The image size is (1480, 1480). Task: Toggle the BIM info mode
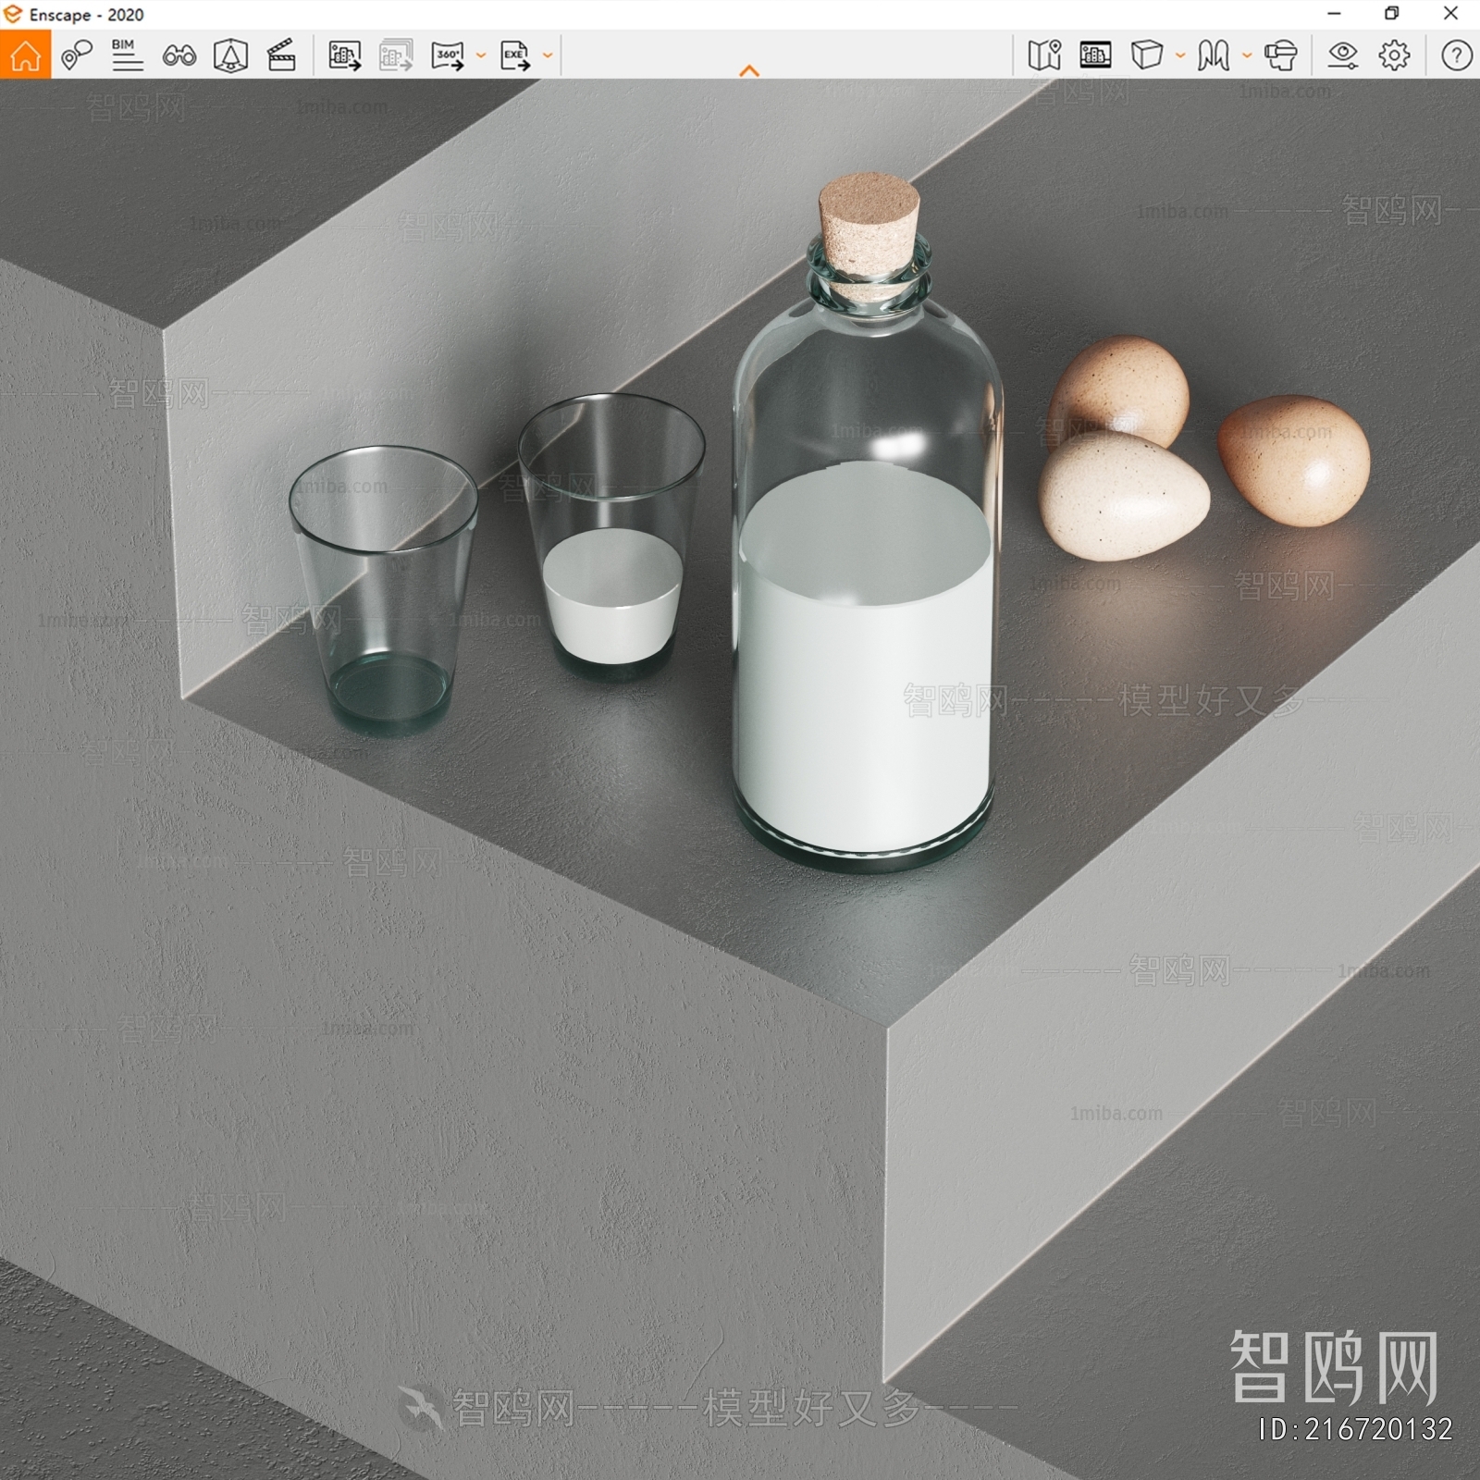127,55
